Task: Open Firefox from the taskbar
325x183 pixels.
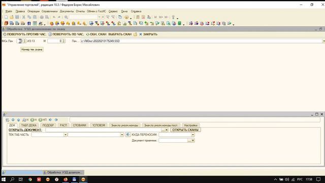Action: pos(66,179)
